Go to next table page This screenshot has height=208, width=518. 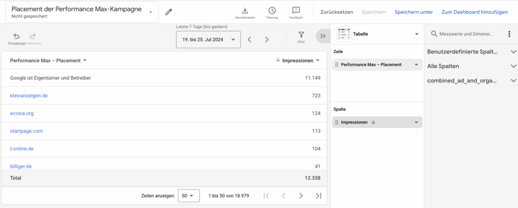click(300, 196)
